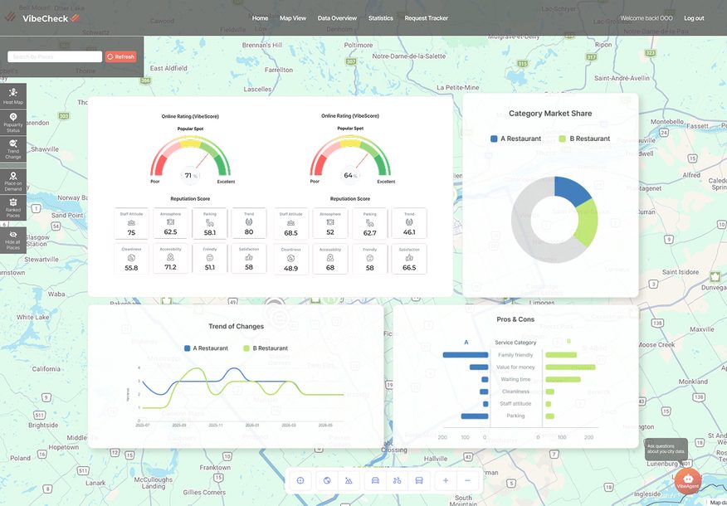This screenshot has width=727, height=506.
Task: Select Satisfaction card showing 58
Action: 249,259
